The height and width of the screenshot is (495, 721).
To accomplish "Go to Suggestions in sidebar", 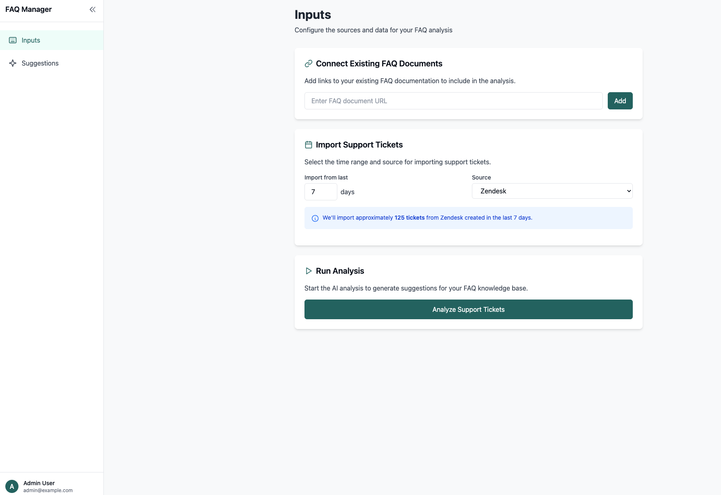I will [x=40, y=63].
